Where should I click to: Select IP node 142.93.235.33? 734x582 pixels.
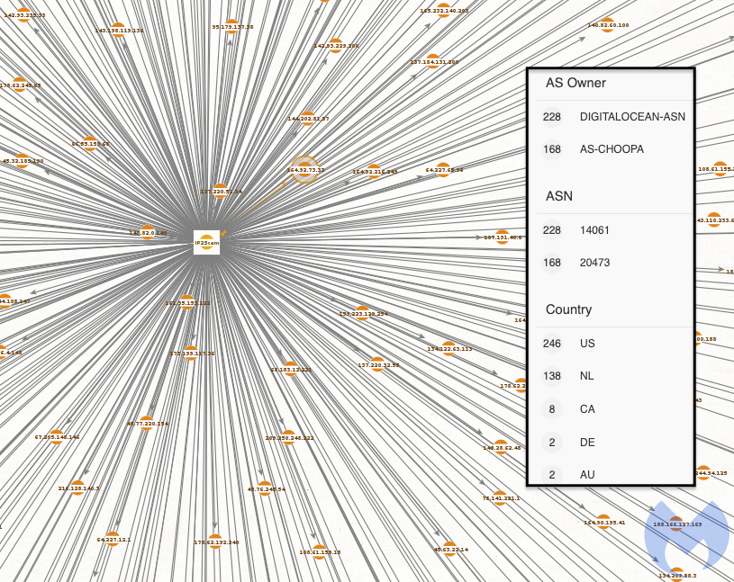[24, 15]
